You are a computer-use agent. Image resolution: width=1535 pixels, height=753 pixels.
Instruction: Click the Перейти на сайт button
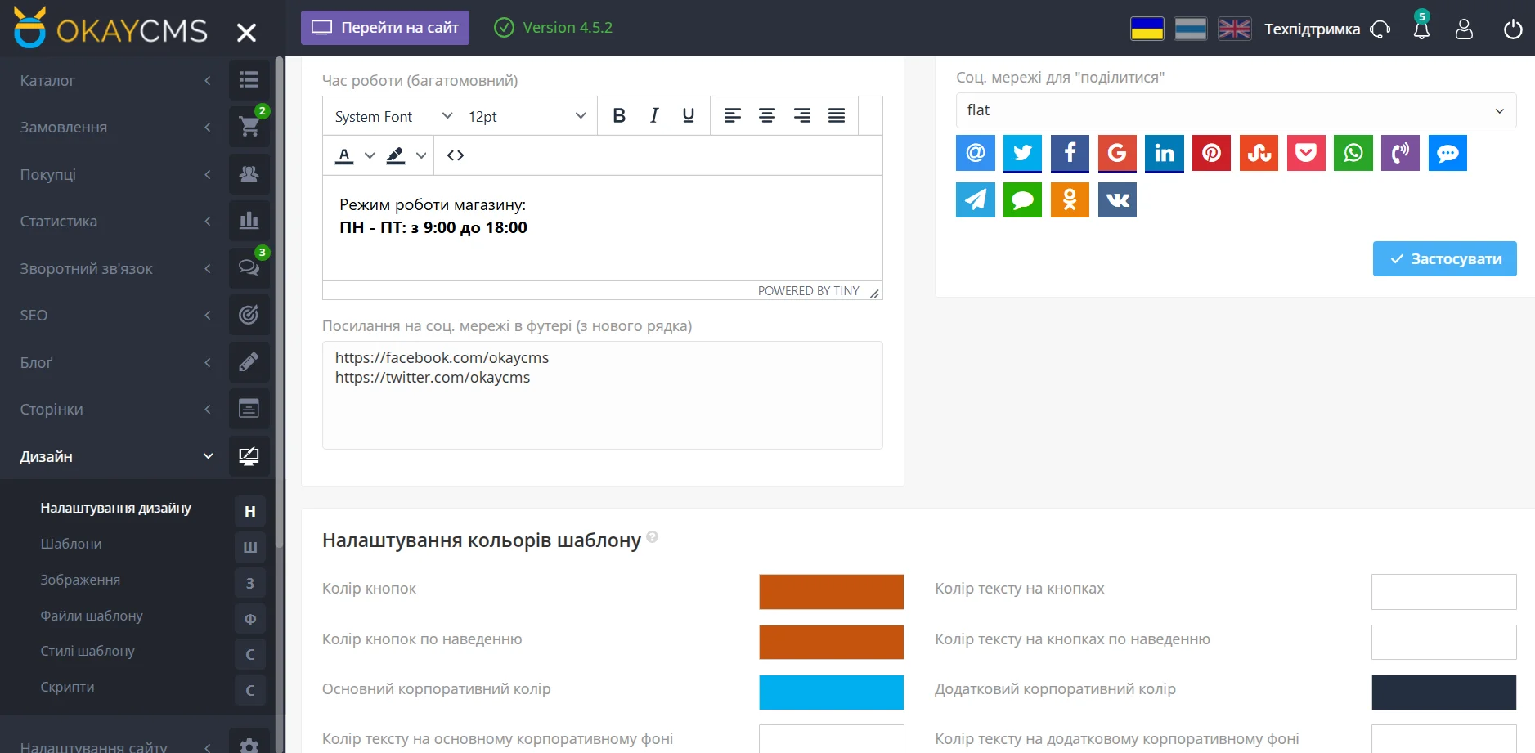tap(385, 28)
